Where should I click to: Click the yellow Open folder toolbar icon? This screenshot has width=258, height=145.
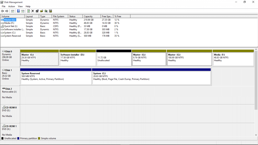point(42,11)
